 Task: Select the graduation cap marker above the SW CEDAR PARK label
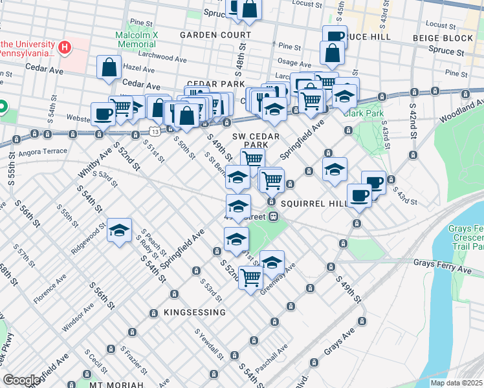(274, 111)
